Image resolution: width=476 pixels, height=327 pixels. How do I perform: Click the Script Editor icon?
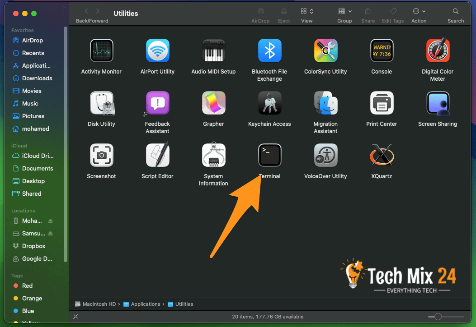click(x=158, y=155)
